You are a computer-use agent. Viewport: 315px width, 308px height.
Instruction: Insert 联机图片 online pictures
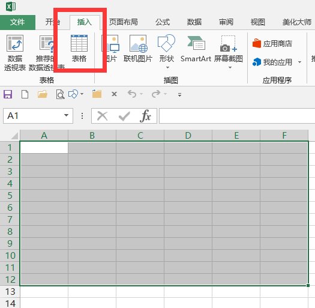point(138,48)
